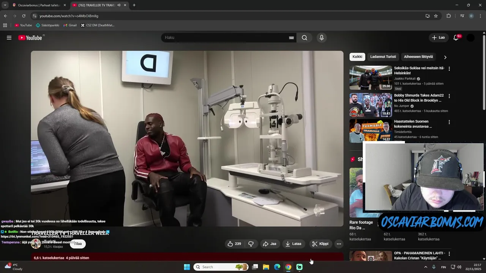Open the on-screen keyboard in search box
This screenshot has width=486, height=273.
pyautogui.click(x=291, y=38)
